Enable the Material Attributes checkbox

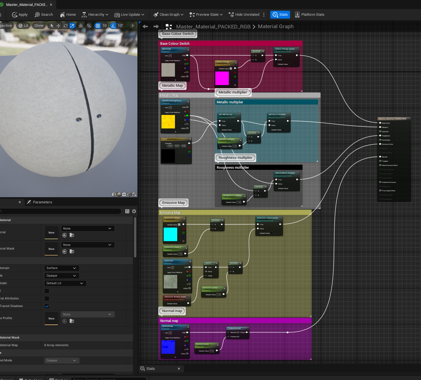(47, 299)
